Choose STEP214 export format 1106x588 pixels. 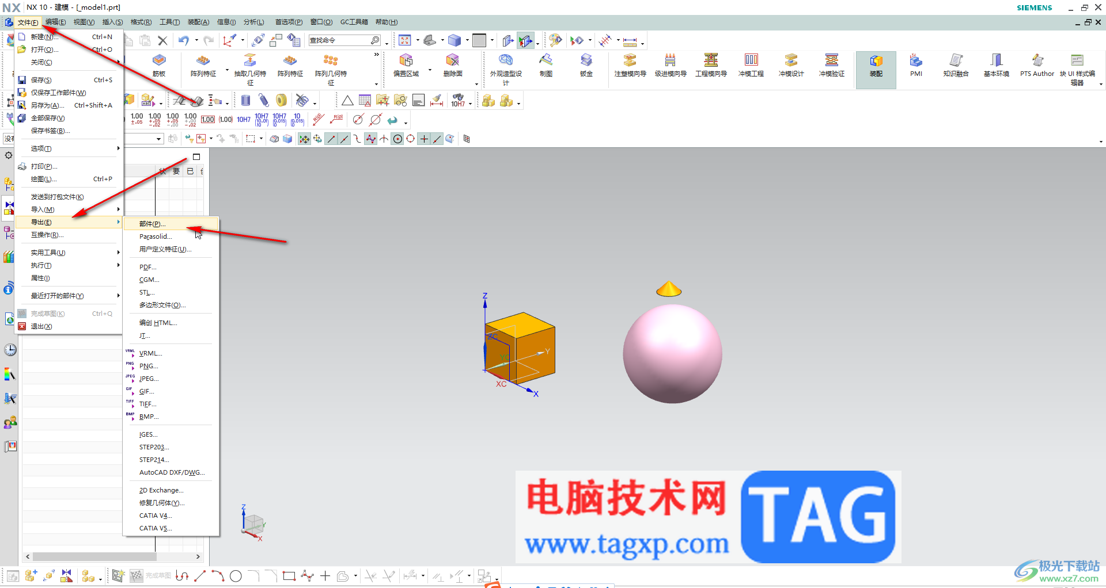pos(171,460)
